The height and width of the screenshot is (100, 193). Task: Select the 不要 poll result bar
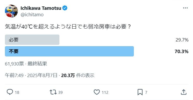coord(69,51)
